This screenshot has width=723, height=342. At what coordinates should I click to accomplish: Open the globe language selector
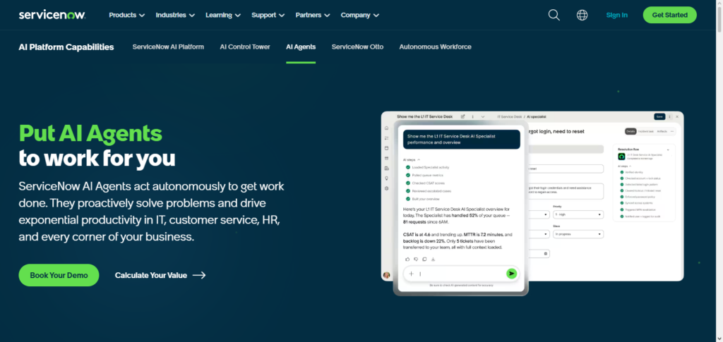pos(582,16)
